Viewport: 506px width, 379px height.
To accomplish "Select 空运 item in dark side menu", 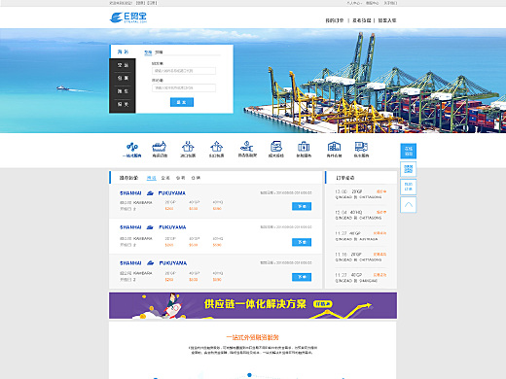I will click(123, 65).
